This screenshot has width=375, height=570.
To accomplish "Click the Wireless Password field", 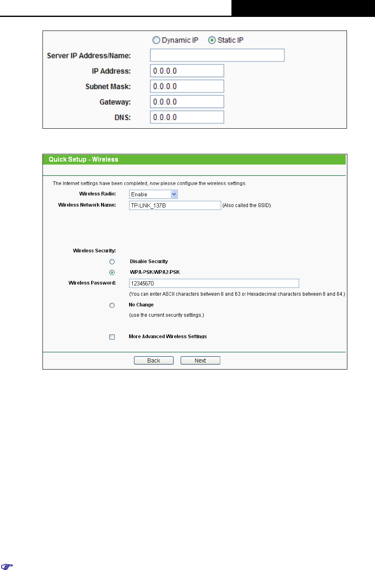I will [214, 283].
